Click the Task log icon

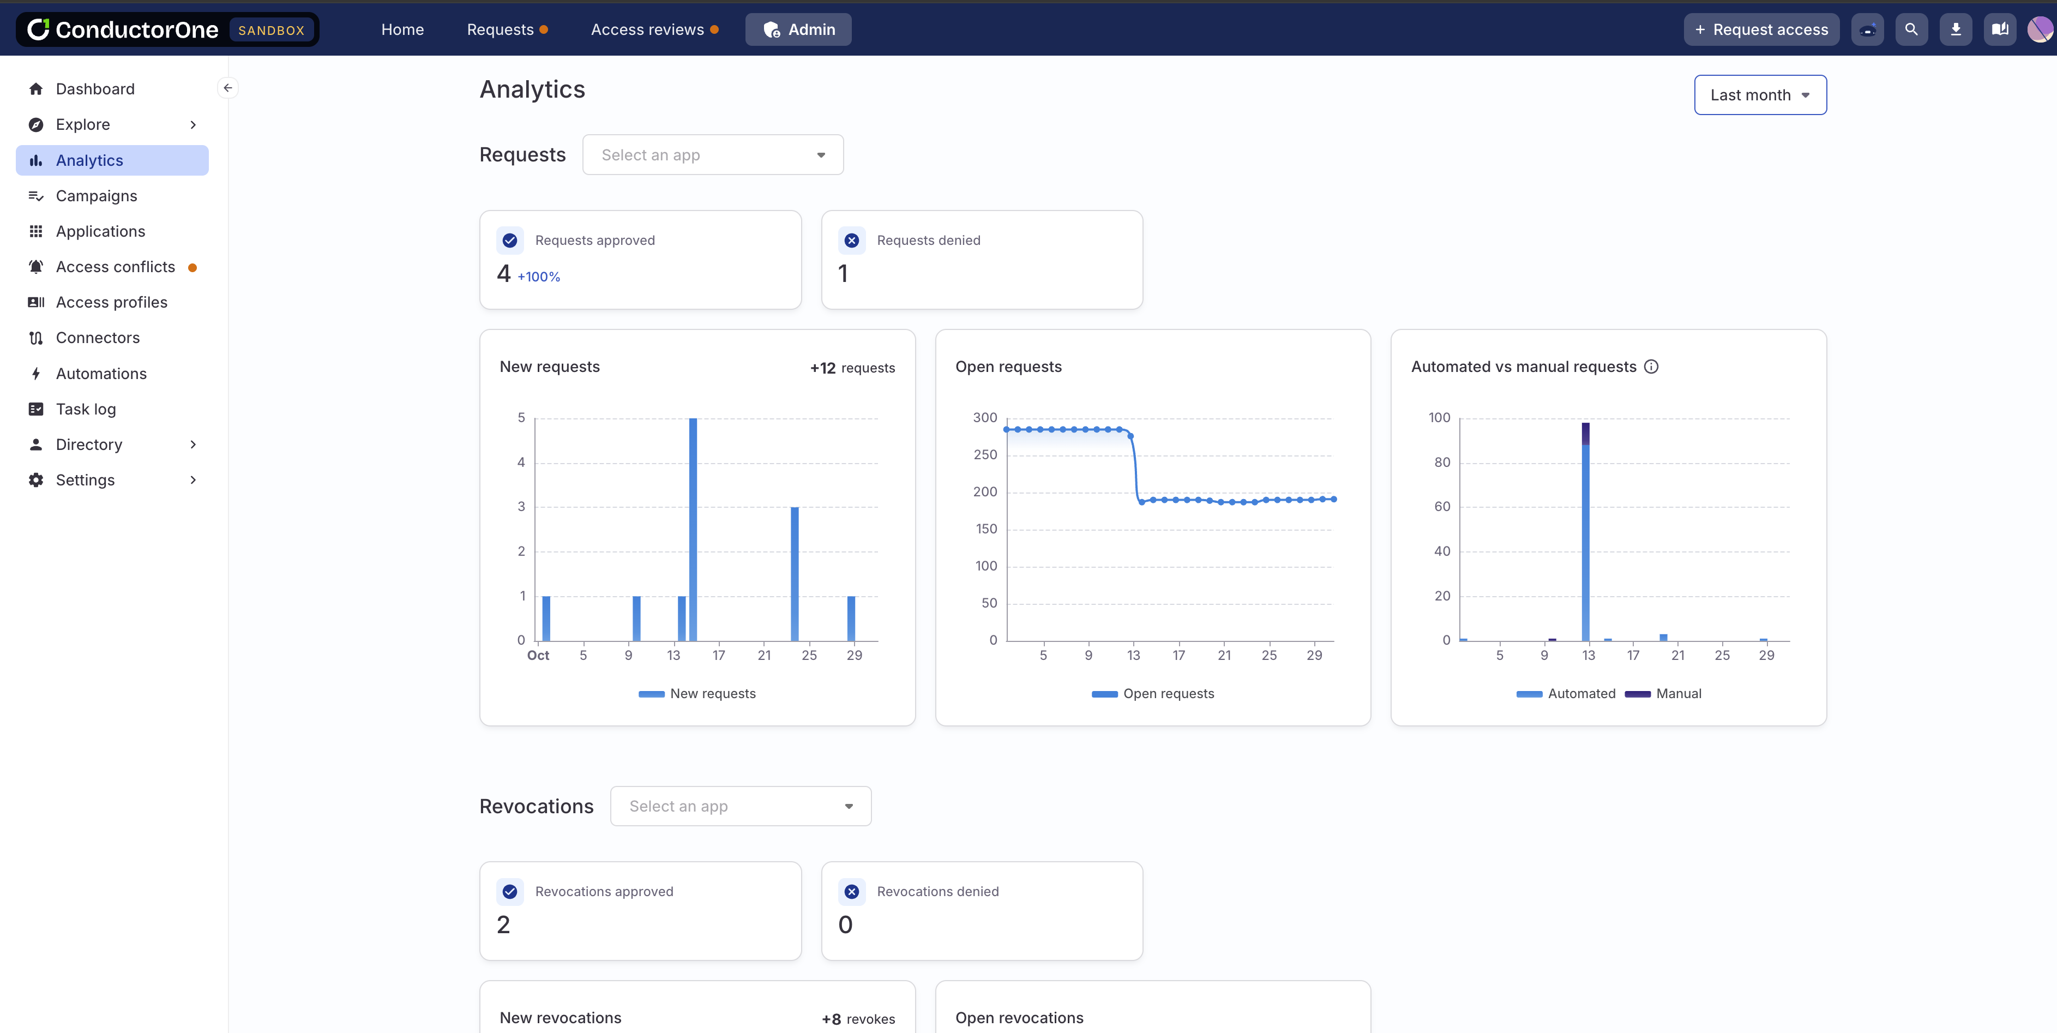point(36,409)
